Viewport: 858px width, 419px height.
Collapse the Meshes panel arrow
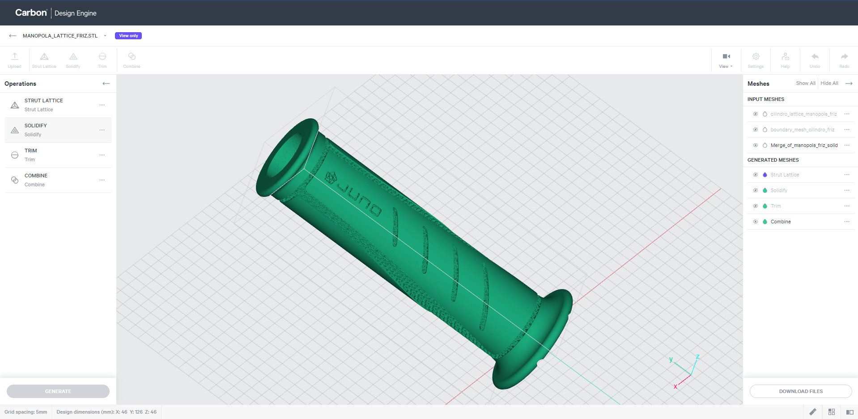coord(849,84)
